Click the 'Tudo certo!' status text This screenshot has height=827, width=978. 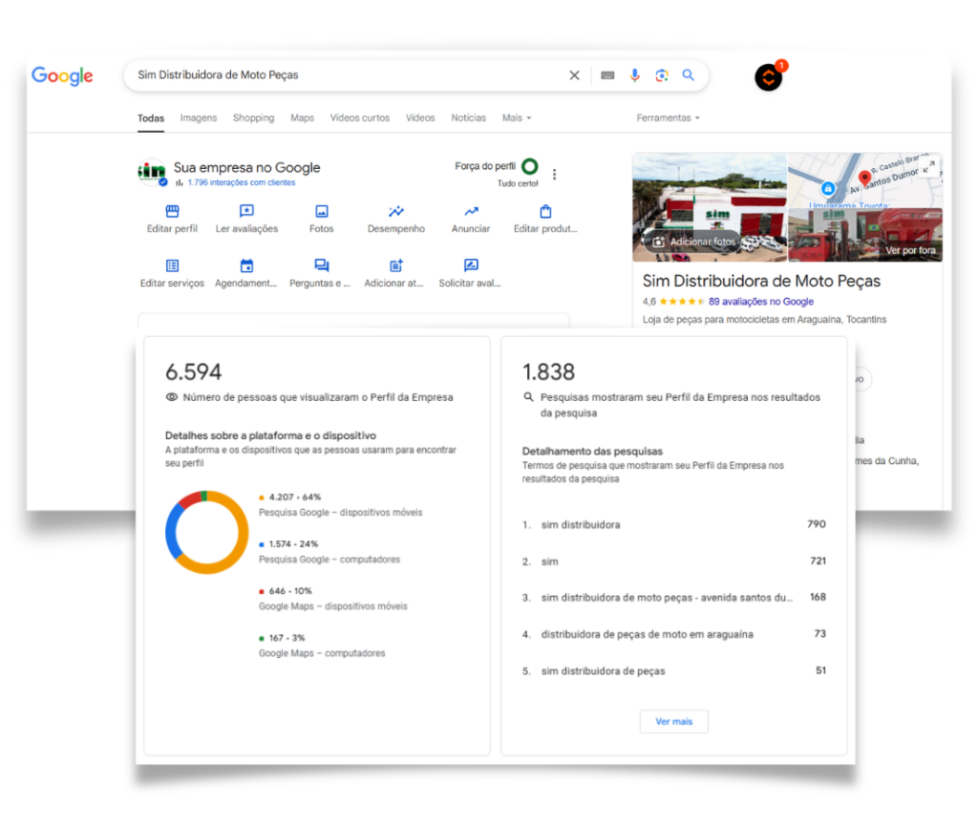point(518,183)
